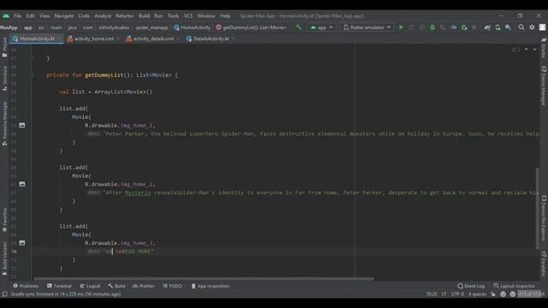Image resolution: width=548 pixels, height=308 pixels.
Task: Click the Debug app bug icon
Action: (432, 27)
